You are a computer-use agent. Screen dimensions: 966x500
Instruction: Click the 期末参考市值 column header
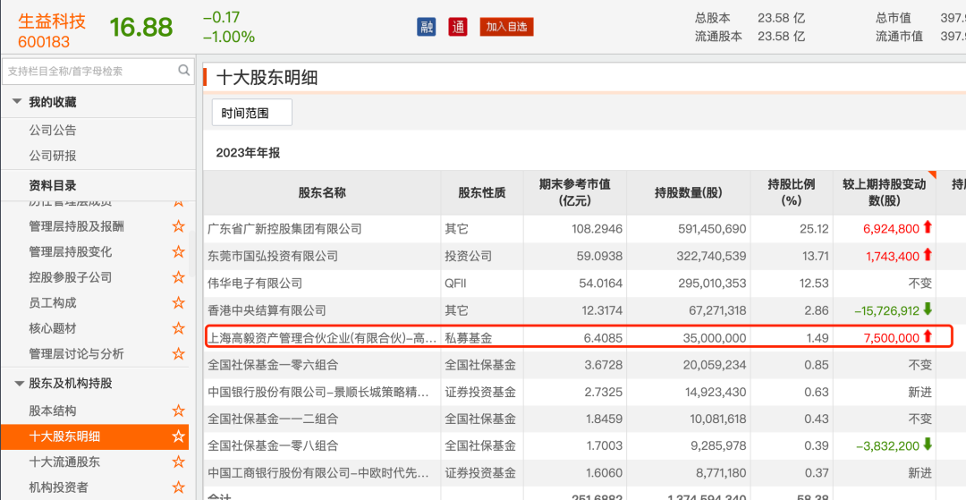[x=574, y=192]
